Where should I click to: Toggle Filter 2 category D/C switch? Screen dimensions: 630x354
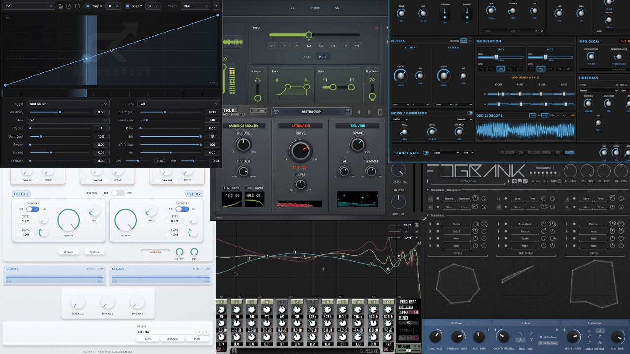[x=182, y=209]
